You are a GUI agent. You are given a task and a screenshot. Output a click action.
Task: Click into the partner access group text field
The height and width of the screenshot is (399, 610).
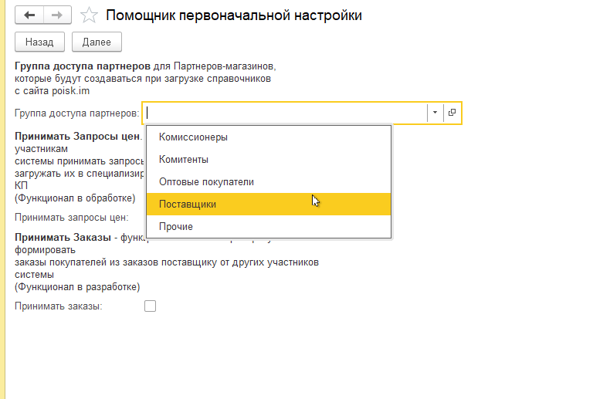pos(286,113)
